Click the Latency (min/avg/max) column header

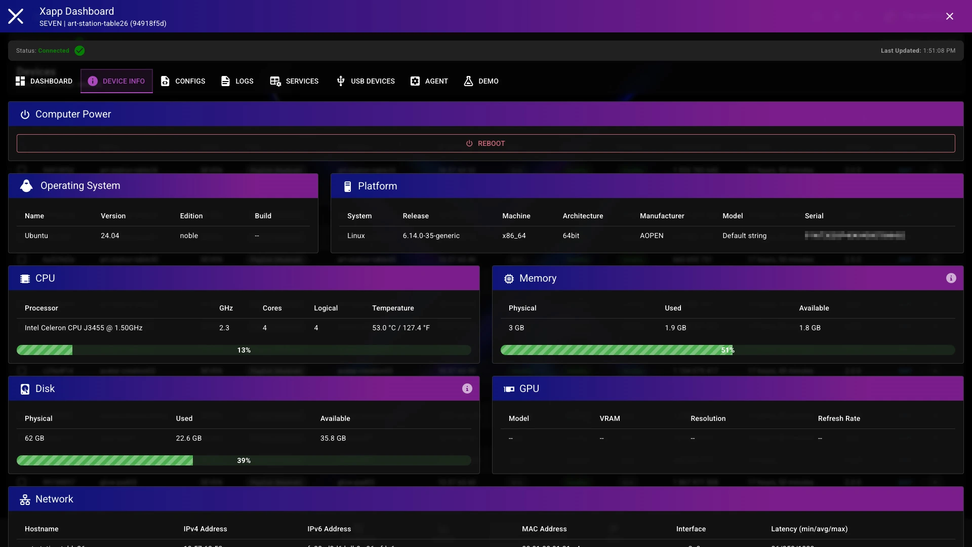(809, 529)
